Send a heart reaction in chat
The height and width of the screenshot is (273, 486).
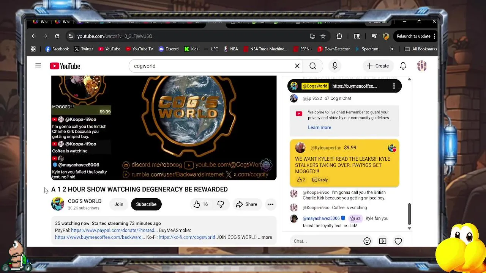[398, 241]
